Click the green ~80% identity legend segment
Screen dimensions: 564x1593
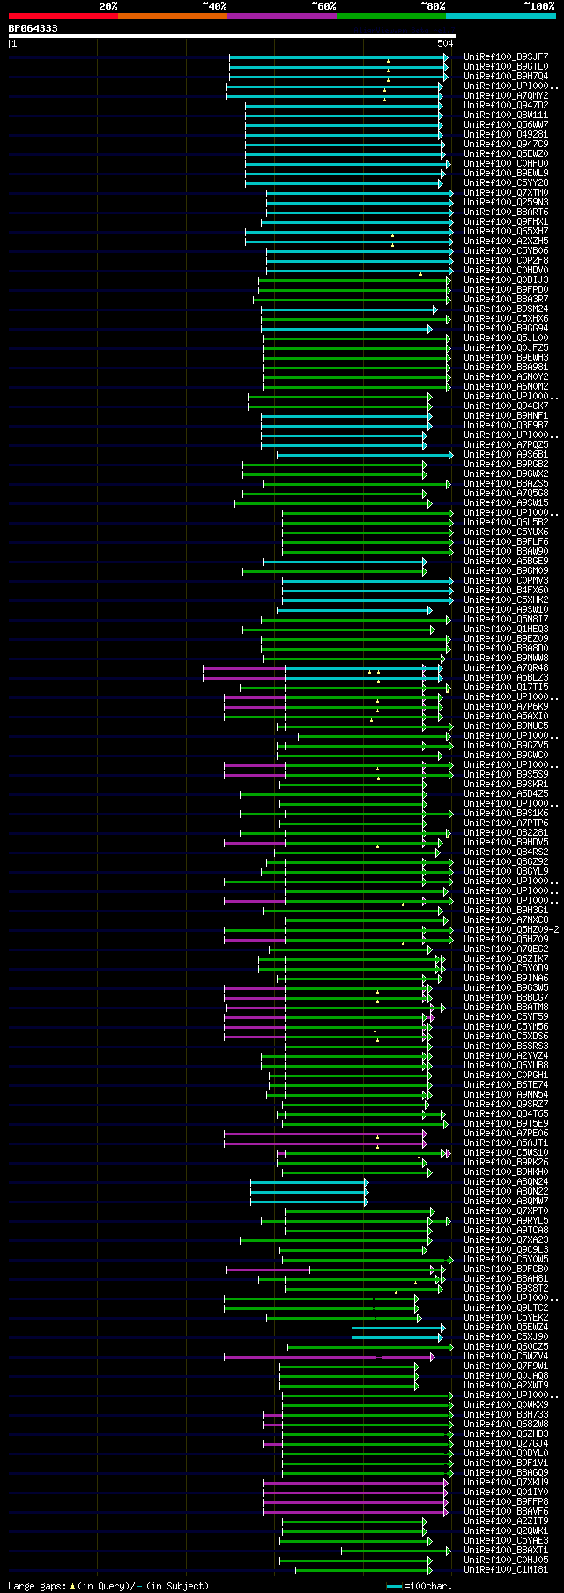pos(390,16)
